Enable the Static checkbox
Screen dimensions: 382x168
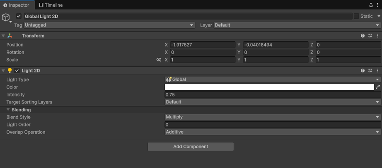point(356,16)
